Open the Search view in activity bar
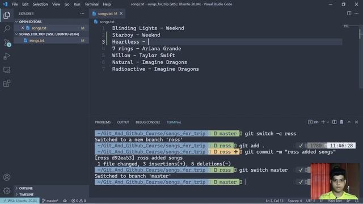The image size is (363, 204). click(7, 29)
